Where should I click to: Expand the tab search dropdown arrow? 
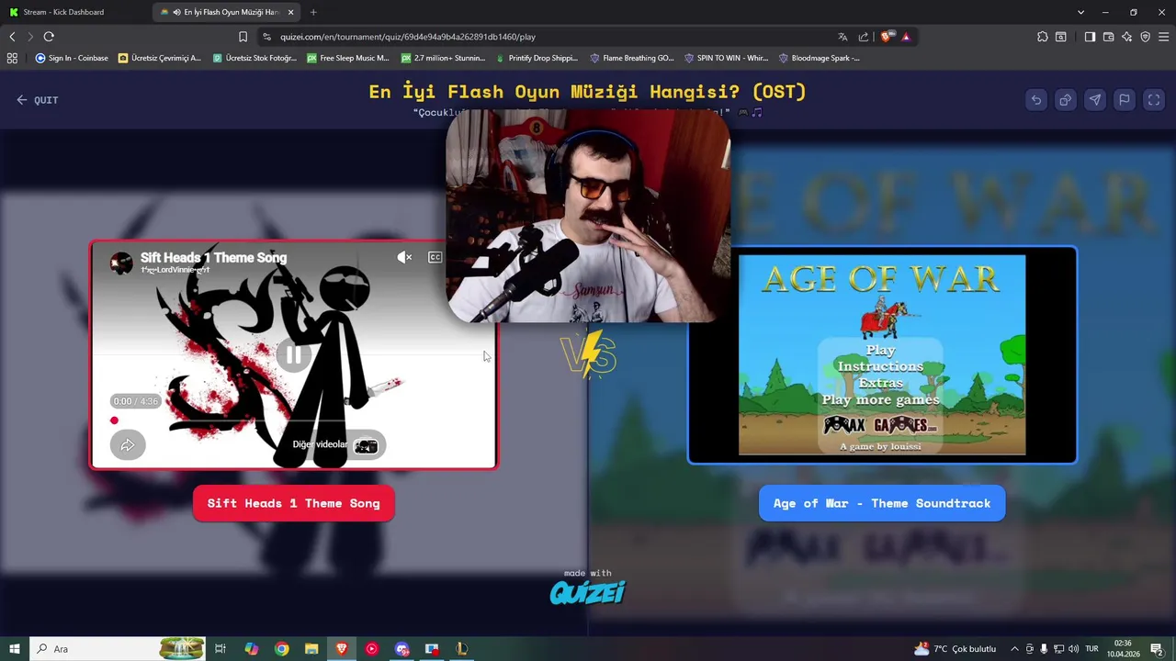coord(1080,12)
